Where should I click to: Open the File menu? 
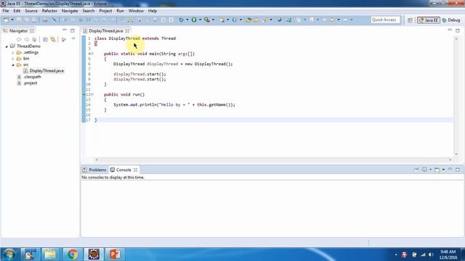pos(6,11)
